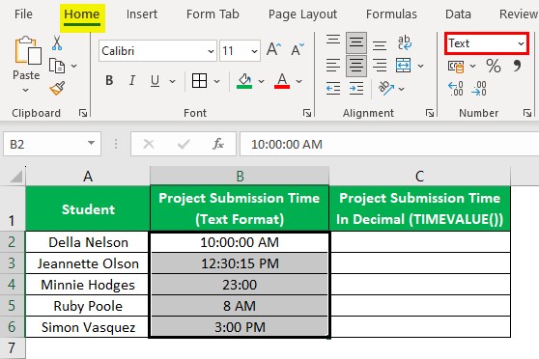
Task: Click the Comma Style icon
Action: [517, 66]
